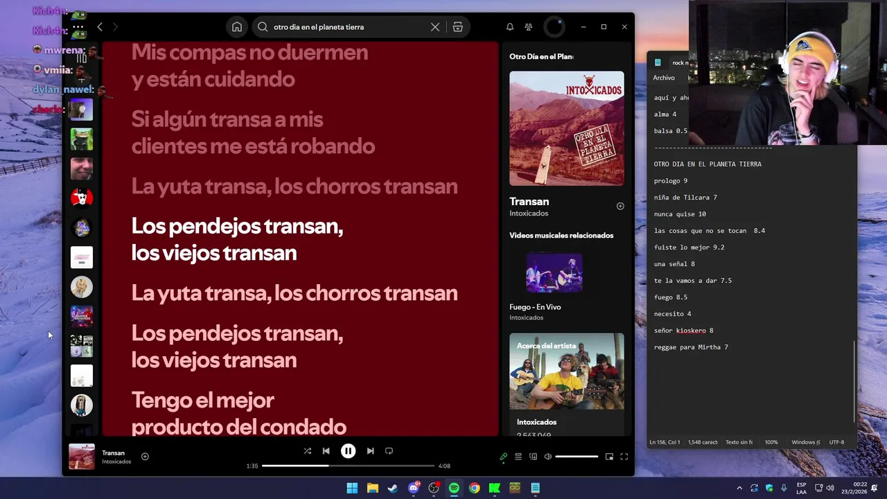887x499 pixels.
Task: Go to Spotify Home
Action: click(x=237, y=27)
